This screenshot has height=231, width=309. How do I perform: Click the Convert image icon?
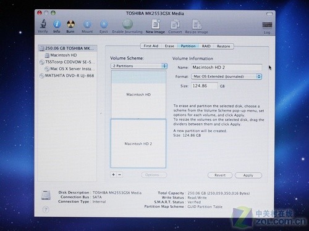pos(175,25)
